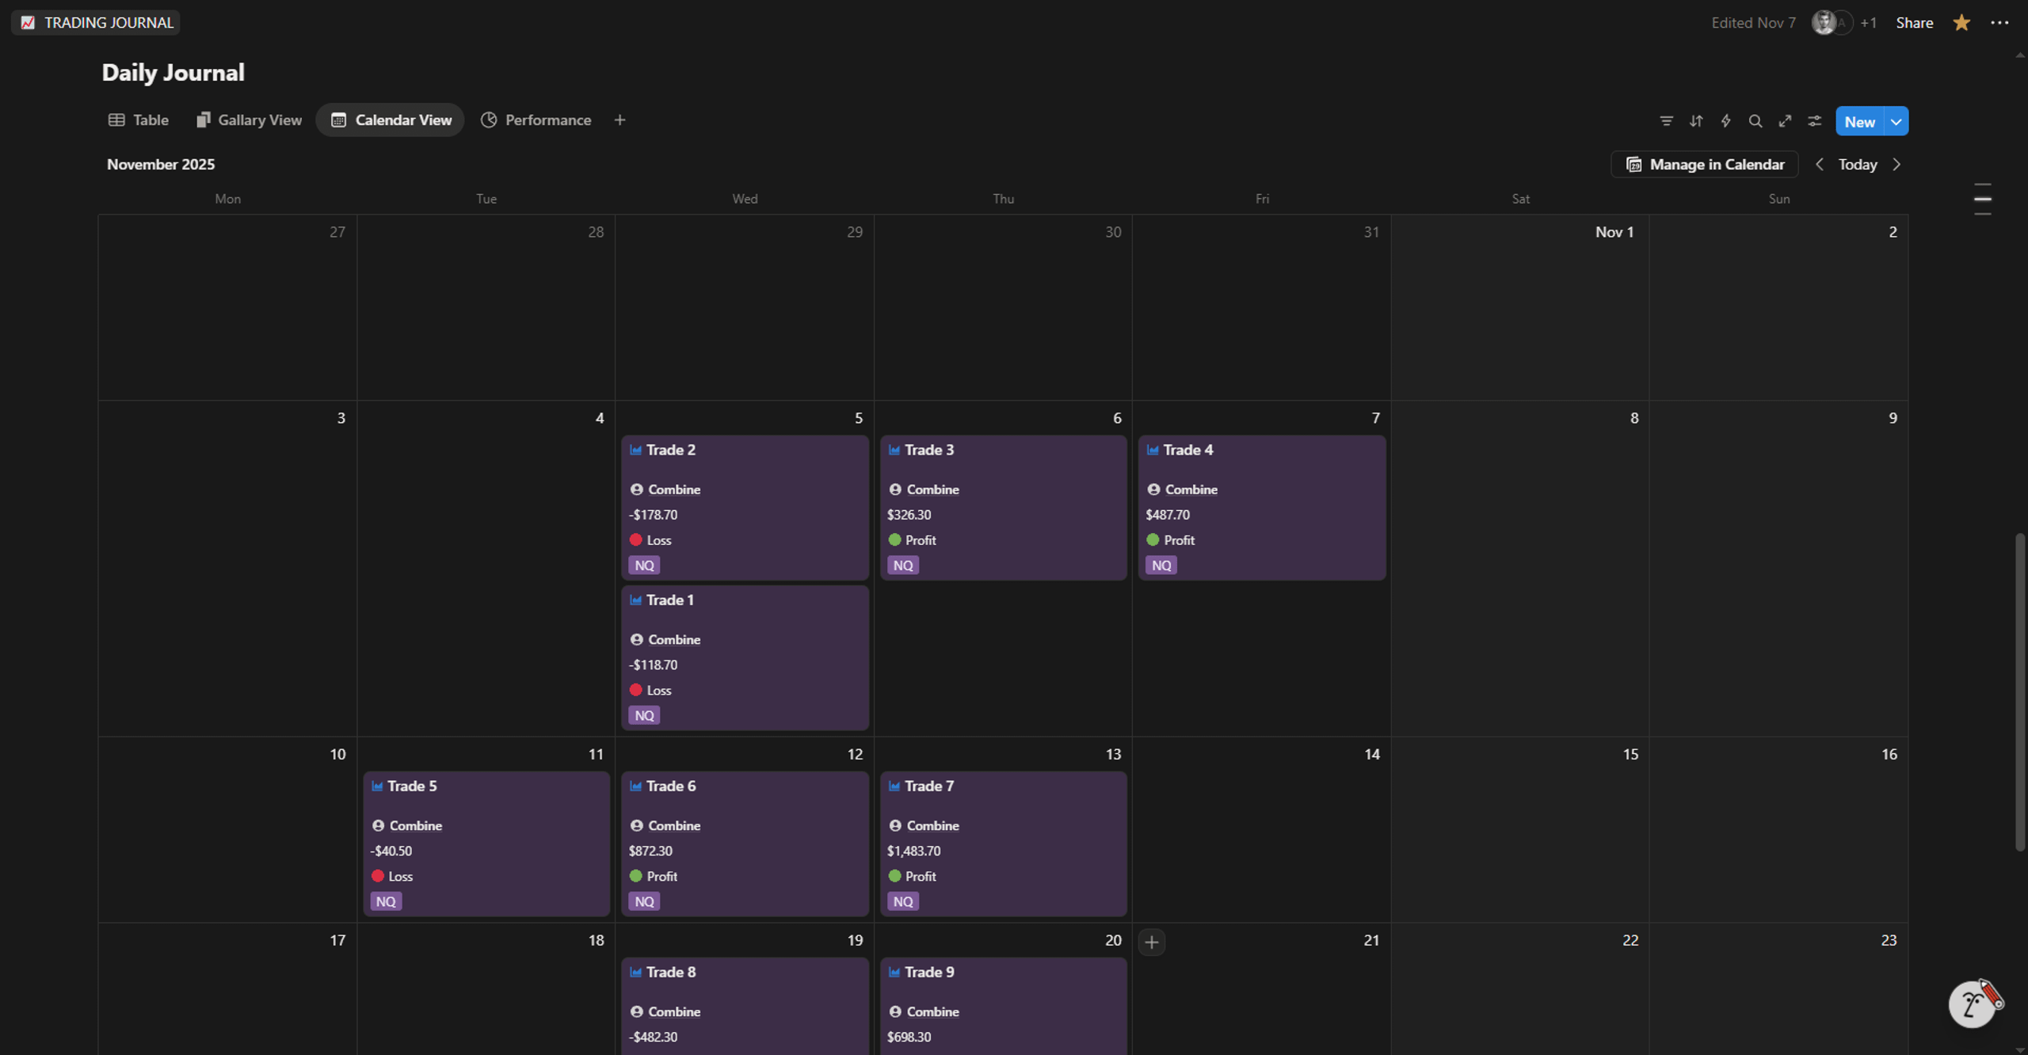The height and width of the screenshot is (1055, 2028).
Task: Open the Performance tab
Action: [x=536, y=120]
